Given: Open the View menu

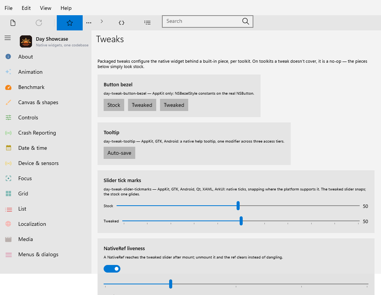Looking at the screenshot, I should [x=45, y=8].
